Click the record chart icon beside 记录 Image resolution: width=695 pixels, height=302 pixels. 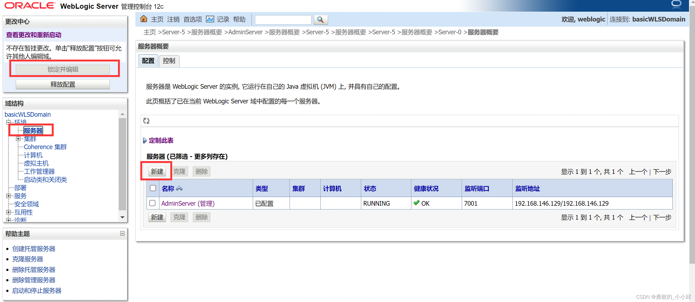pos(210,19)
